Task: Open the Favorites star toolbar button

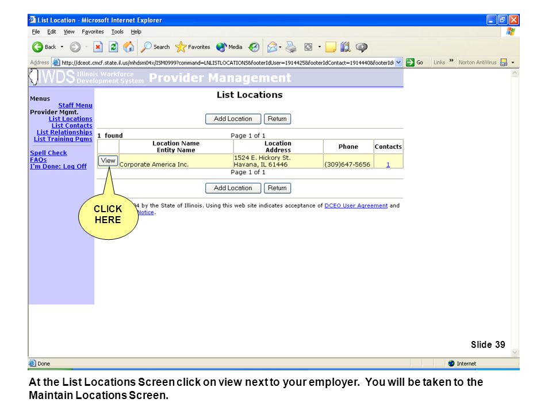Action: (192, 47)
